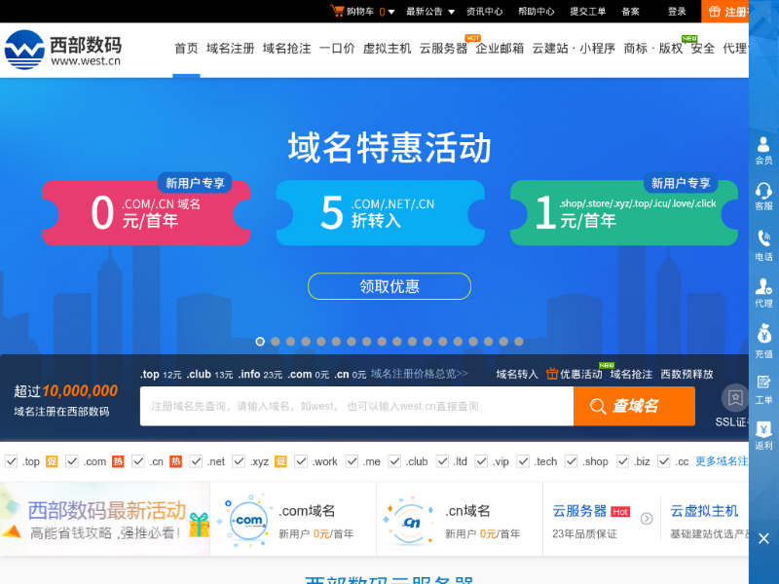Toggle the .com domain checkbox
This screenshot has height=584, width=779.
pos(73,461)
